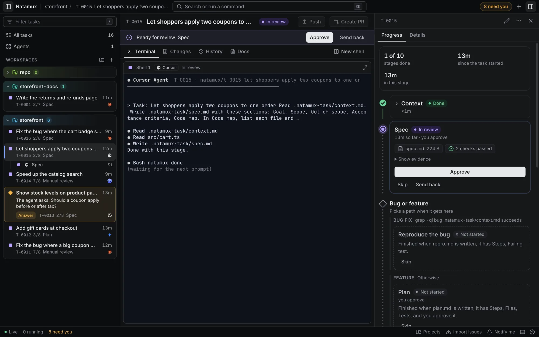Viewport: 539px width, 337px height.
Task: Toggle the right side panel icon
Action: pyautogui.click(x=531, y=6)
